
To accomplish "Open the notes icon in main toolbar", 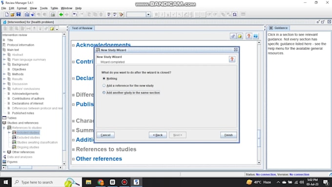I will (x=121, y=15).
